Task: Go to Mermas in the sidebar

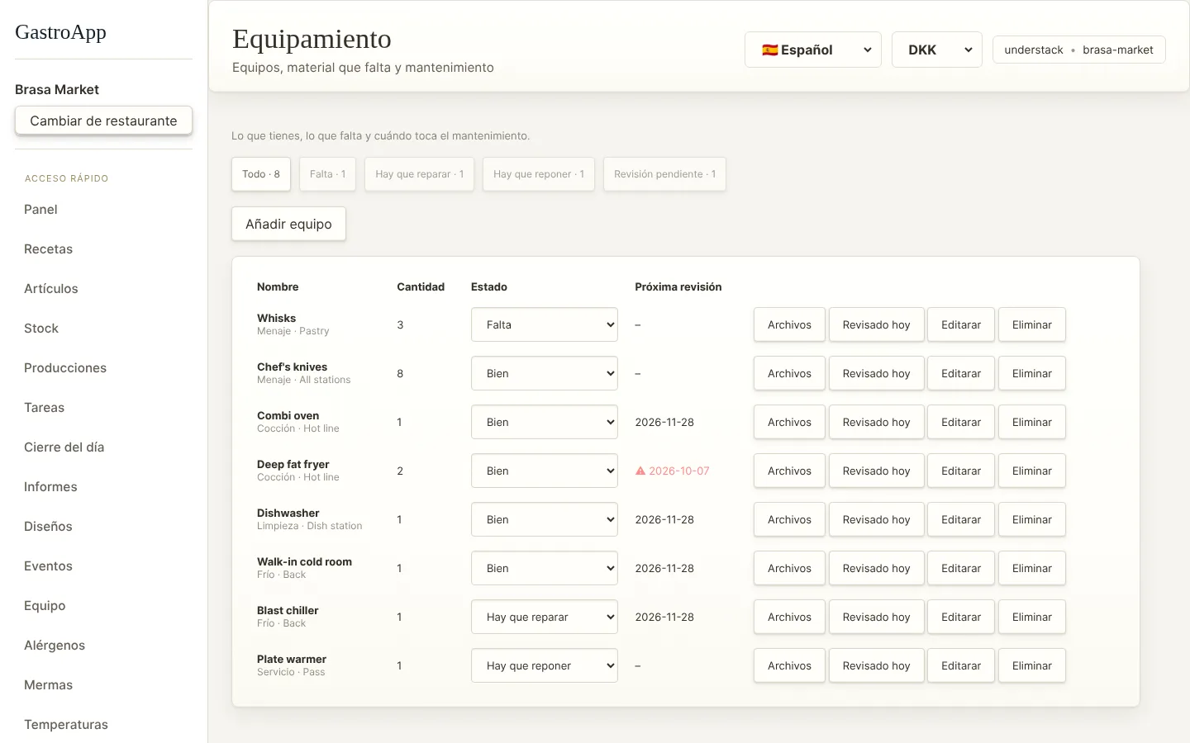Action: click(x=48, y=685)
